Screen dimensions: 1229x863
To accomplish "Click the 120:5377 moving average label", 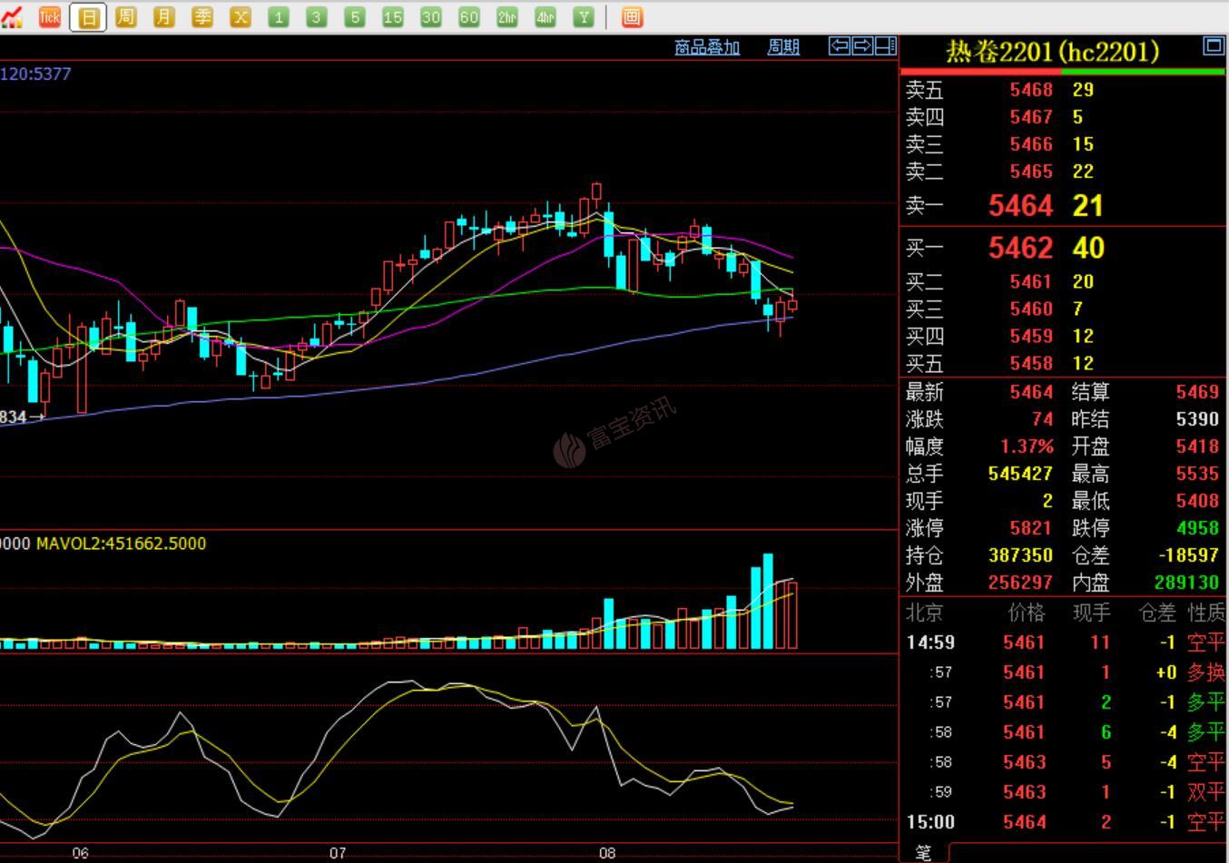I will (x=35, y=74).
